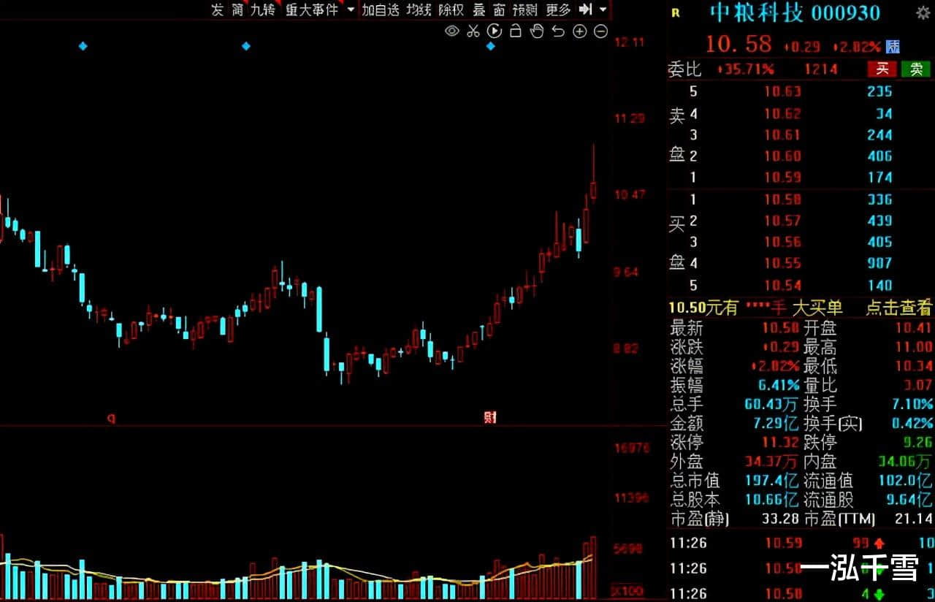The height and width of the screenshot is (602, 935).
Task: Click the 市盈(静) value 33.28
Action: [780, 519]
